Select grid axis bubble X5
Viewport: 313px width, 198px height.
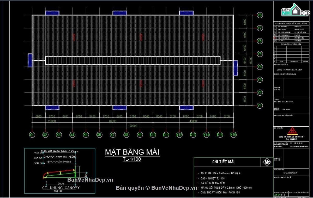[x=86, y=135]
